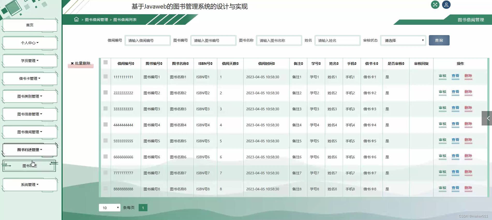Image resolution: width=492 pixels, height=220 pixels.
Task: Click the 查询 search button
Action: [x=439, y=40]
